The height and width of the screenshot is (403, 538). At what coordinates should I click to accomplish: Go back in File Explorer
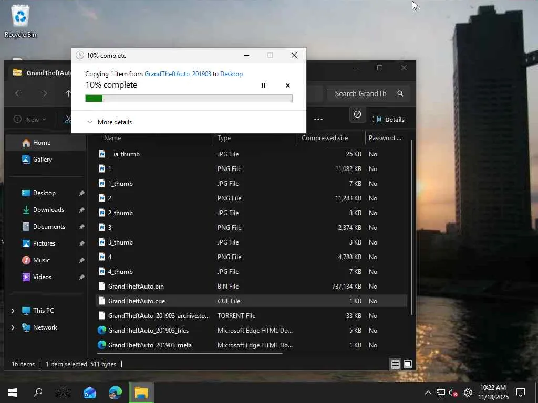point(18,93)
